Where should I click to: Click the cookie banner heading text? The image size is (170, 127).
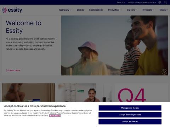click(35, 106)
